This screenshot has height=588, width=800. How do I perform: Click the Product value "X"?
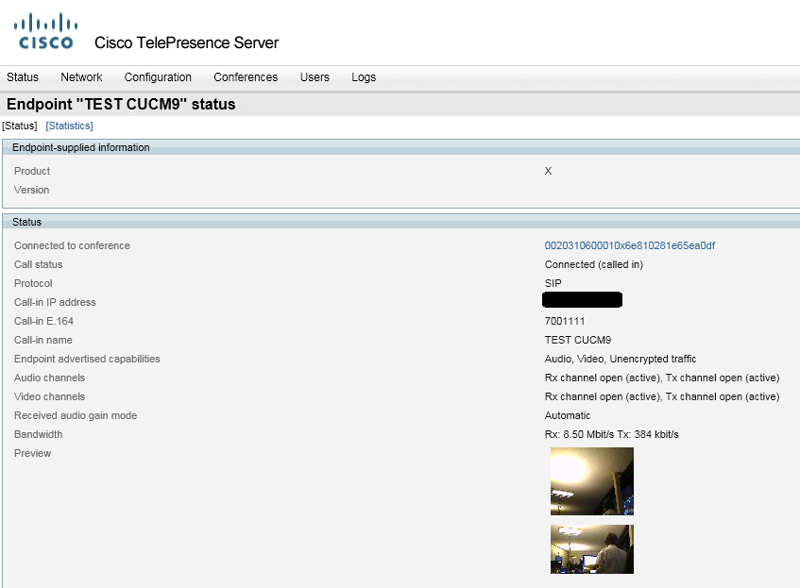point(548,172)
